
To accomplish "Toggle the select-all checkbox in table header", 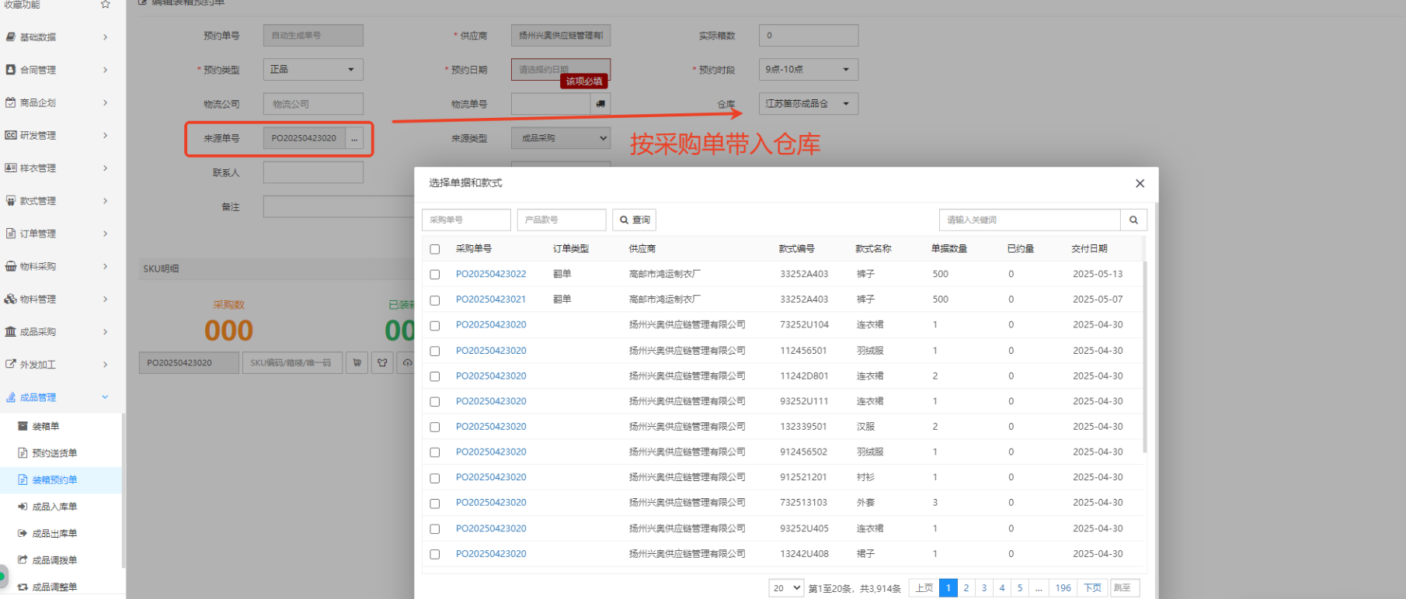I will click(435, 249).
